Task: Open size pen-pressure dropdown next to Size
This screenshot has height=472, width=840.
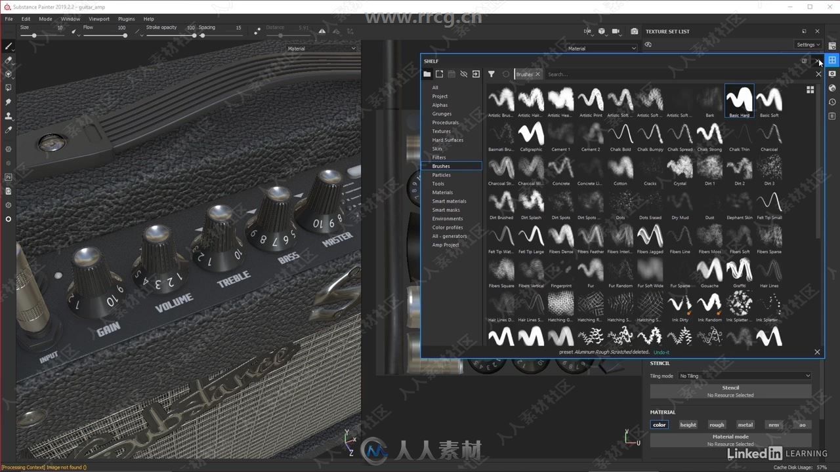Action: click(x=75, y=31)
